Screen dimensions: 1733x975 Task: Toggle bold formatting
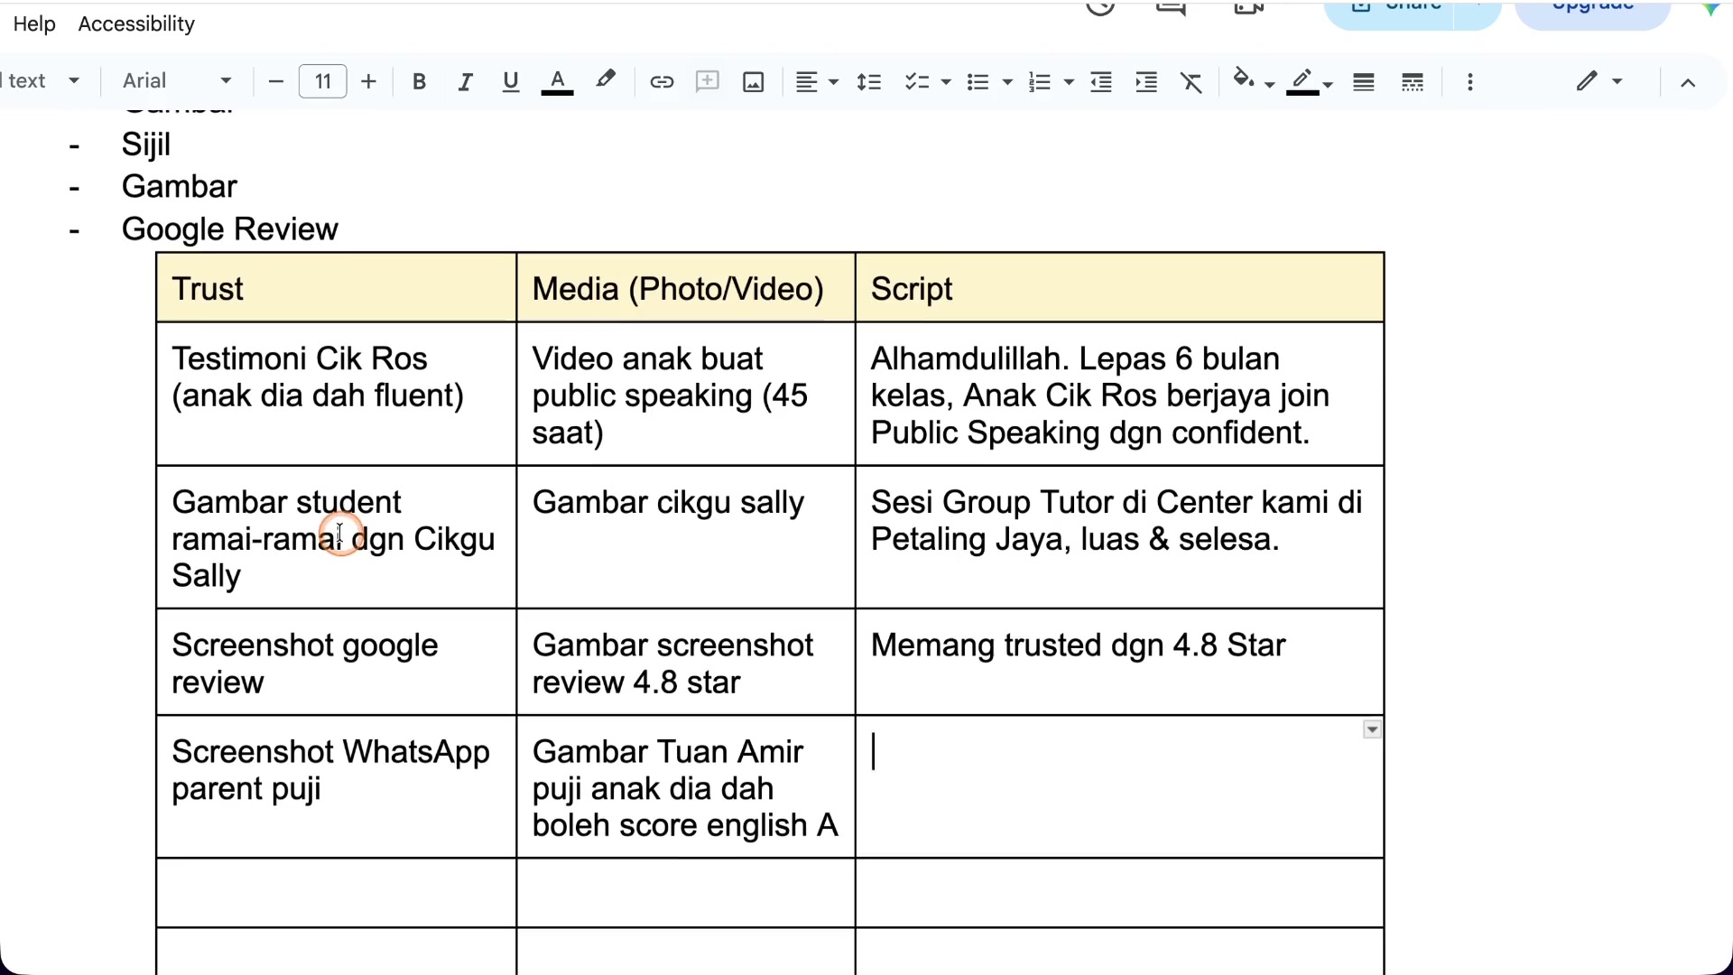point(419,82)
